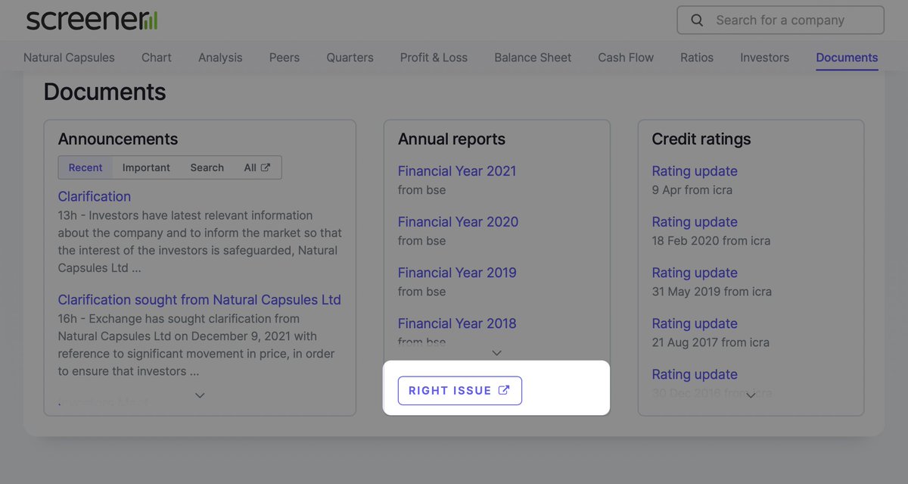Open Rating update dated 31 May 2019

(695, 273)
